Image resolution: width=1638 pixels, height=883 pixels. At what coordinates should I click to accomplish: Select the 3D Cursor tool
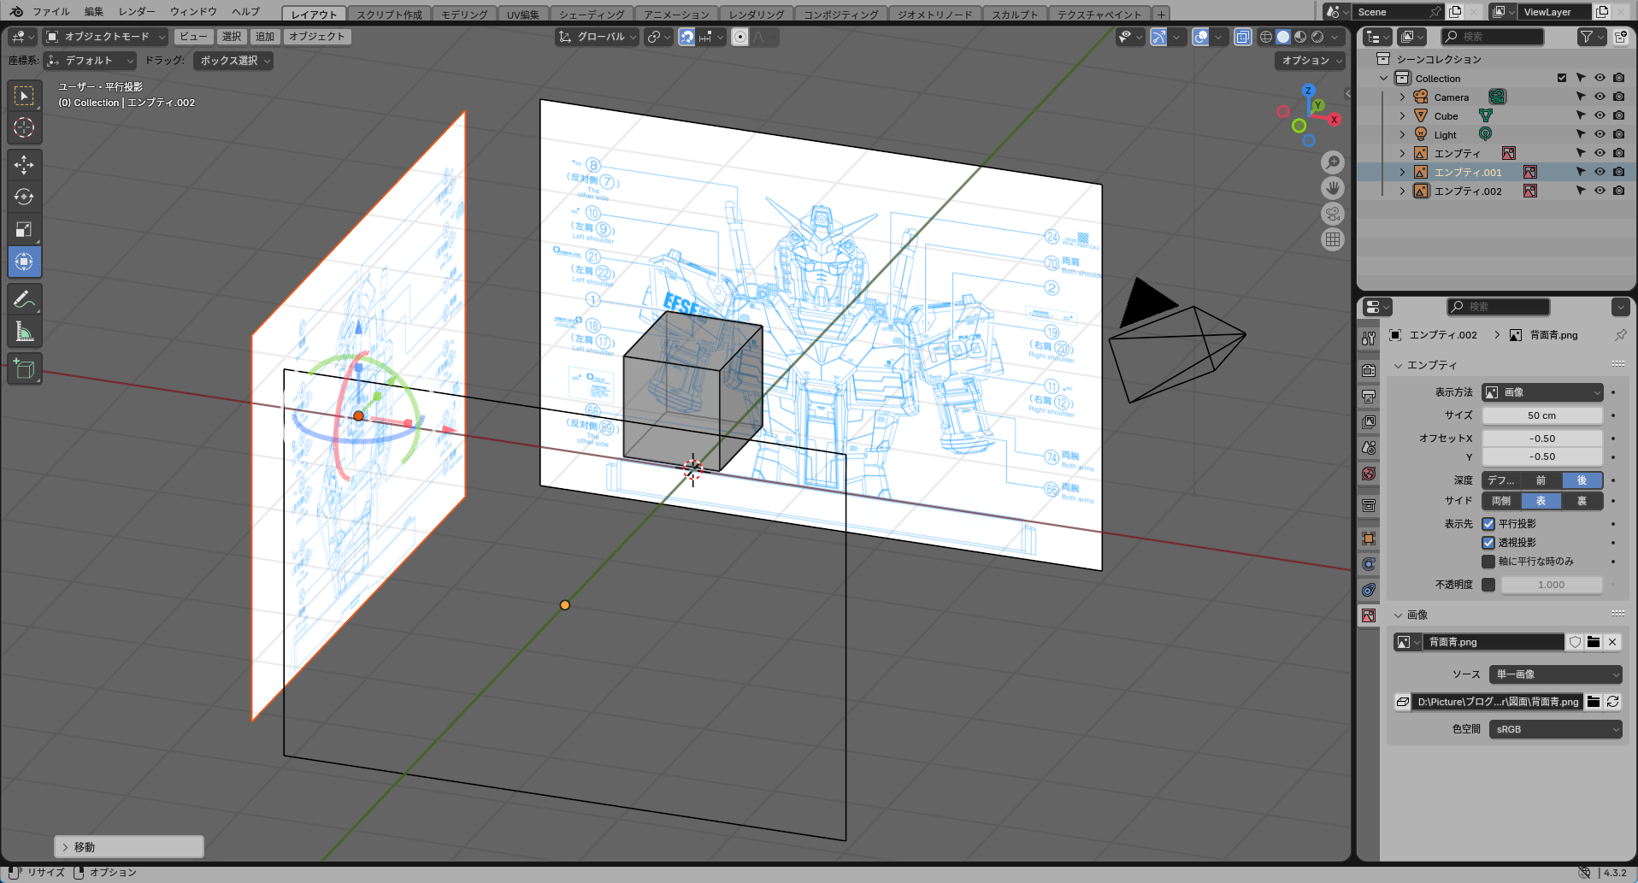point(24,128)
